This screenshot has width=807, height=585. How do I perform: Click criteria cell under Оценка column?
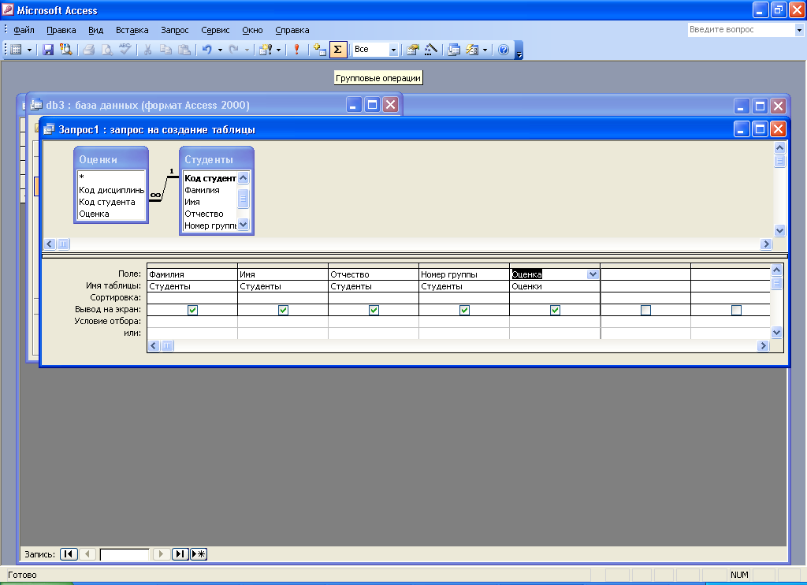[x=555, y=322]
